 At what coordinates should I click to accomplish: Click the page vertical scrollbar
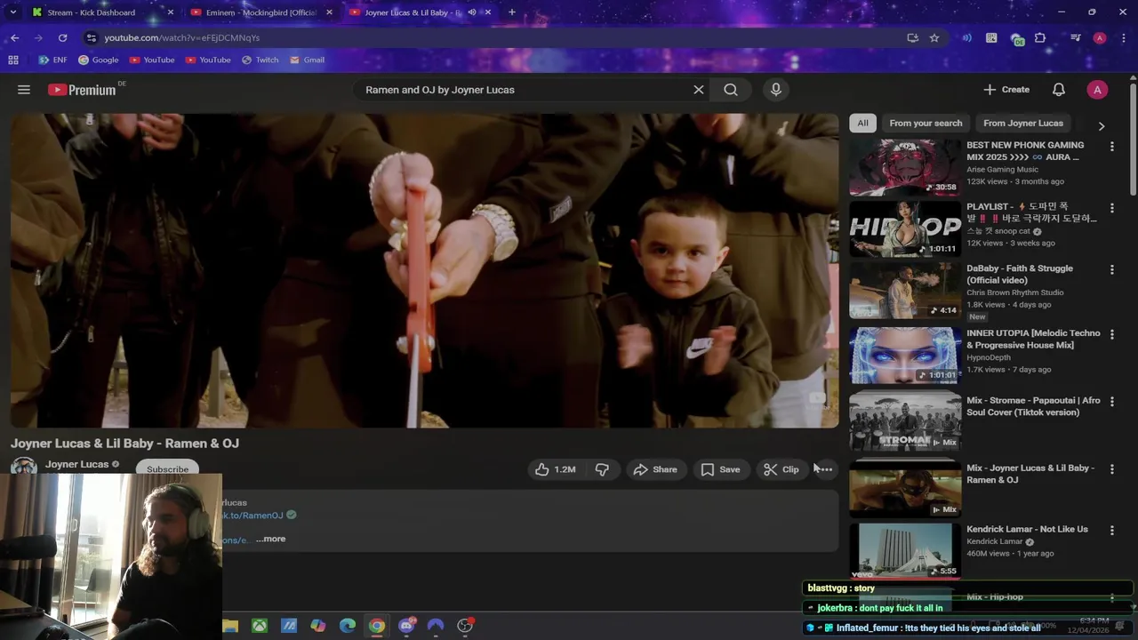click(1133, 138)
